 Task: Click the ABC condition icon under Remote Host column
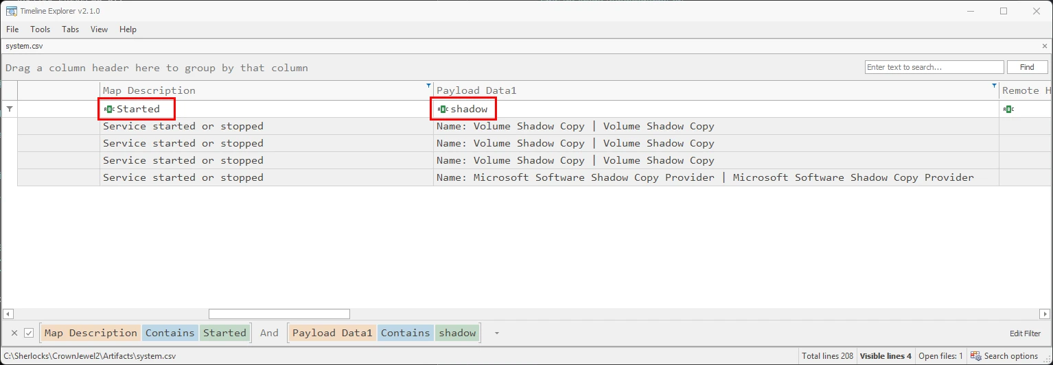[1008, 109]
